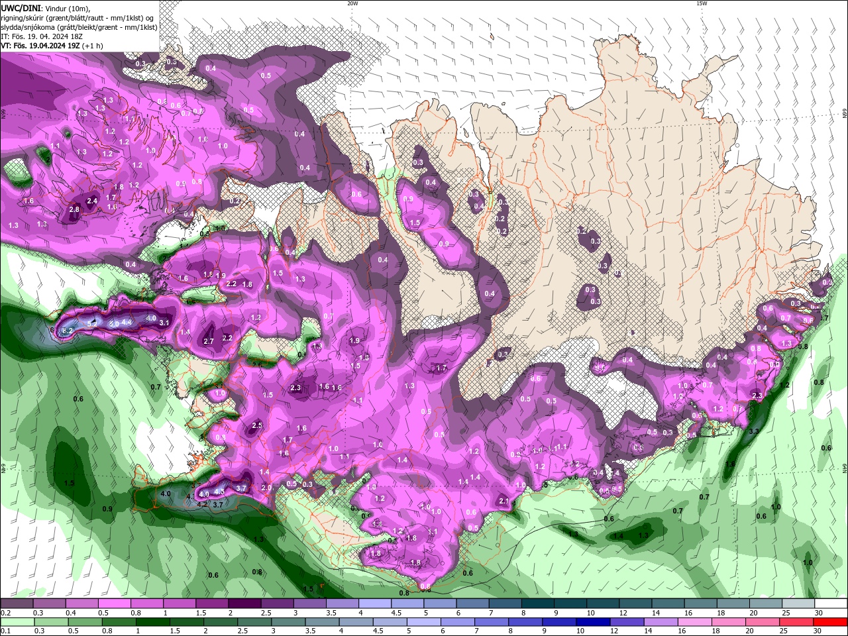Select the '66N' label on the right edge
This screenshot has height=636, width=848.
click(844, 114)
